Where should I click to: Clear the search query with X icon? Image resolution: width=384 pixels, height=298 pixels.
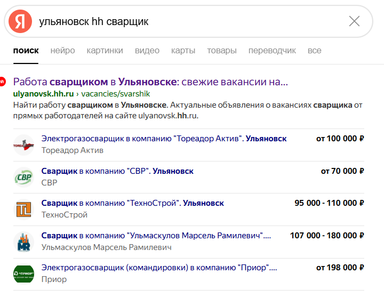click(354, 21)
